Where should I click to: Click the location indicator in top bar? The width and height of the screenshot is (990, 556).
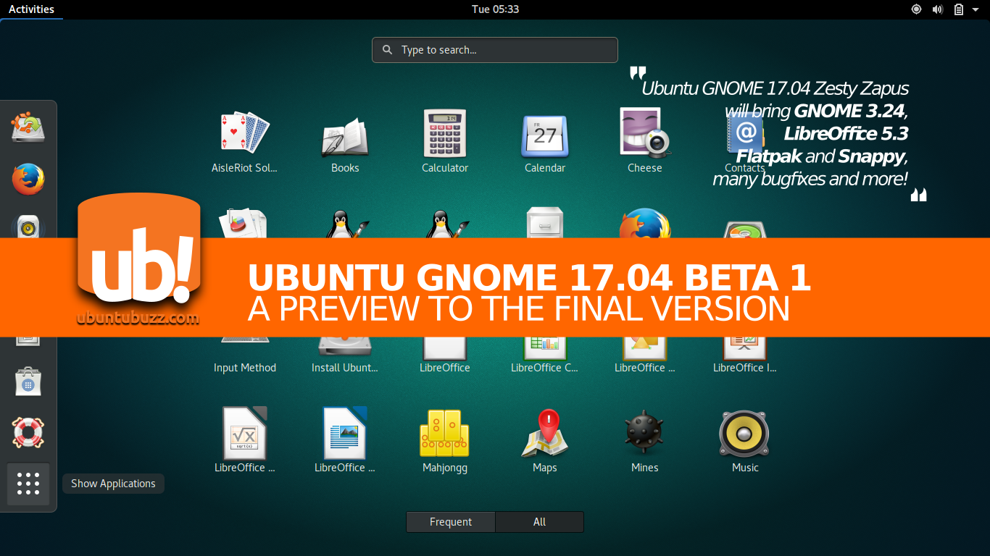coord(916,9)
